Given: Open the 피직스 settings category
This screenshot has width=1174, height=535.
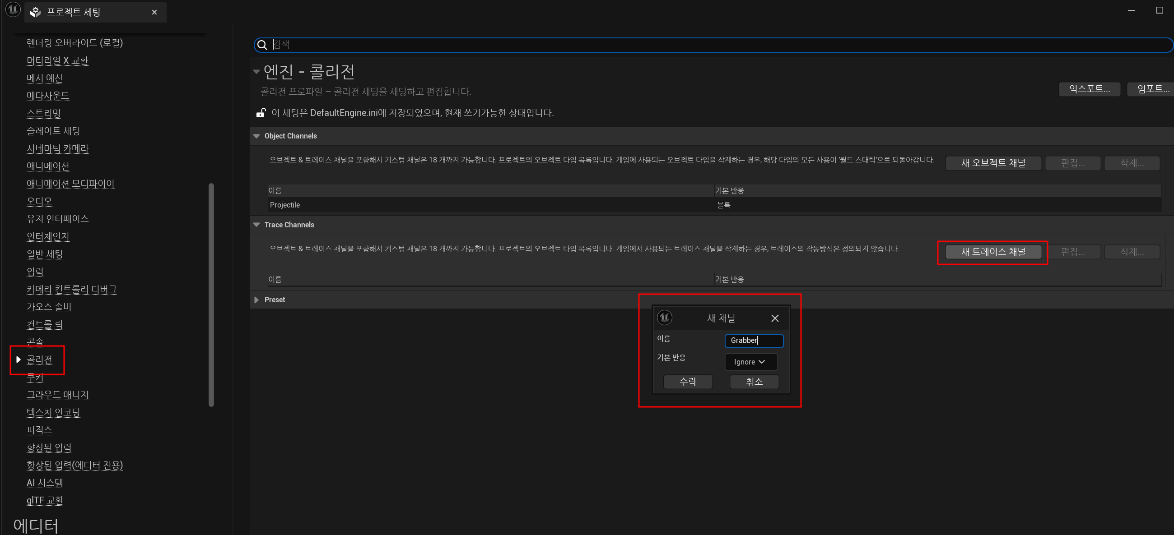Looking at the screenshot, I should tap(39, 429).
